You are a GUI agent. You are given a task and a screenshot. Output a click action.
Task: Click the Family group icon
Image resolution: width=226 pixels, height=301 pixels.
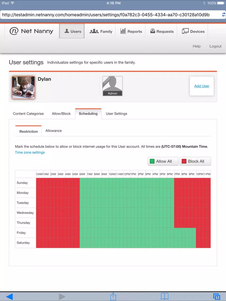94,31
